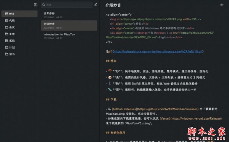Click the Vercel download link text
The image size is (229, 142).
tap(165, 118)
